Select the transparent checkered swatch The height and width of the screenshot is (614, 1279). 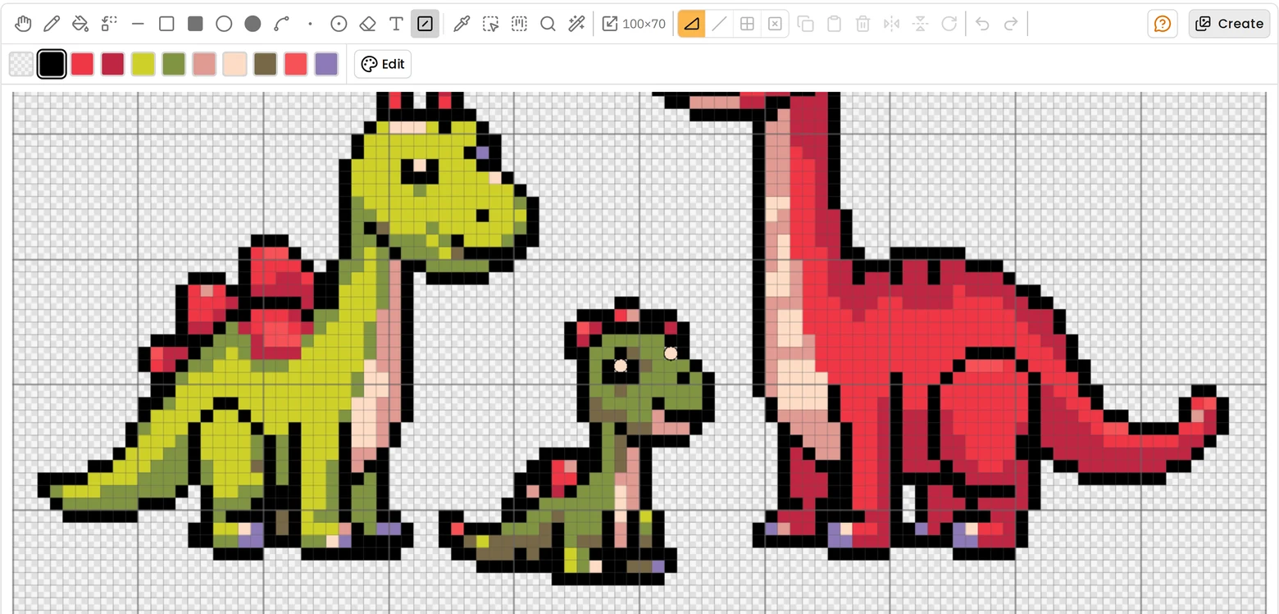point(21,64)
